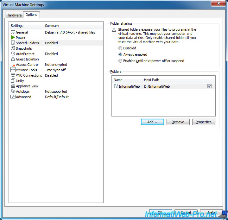Select Enabled until next power off
Viewport: 228px width, 220px height.
point(120,61)
